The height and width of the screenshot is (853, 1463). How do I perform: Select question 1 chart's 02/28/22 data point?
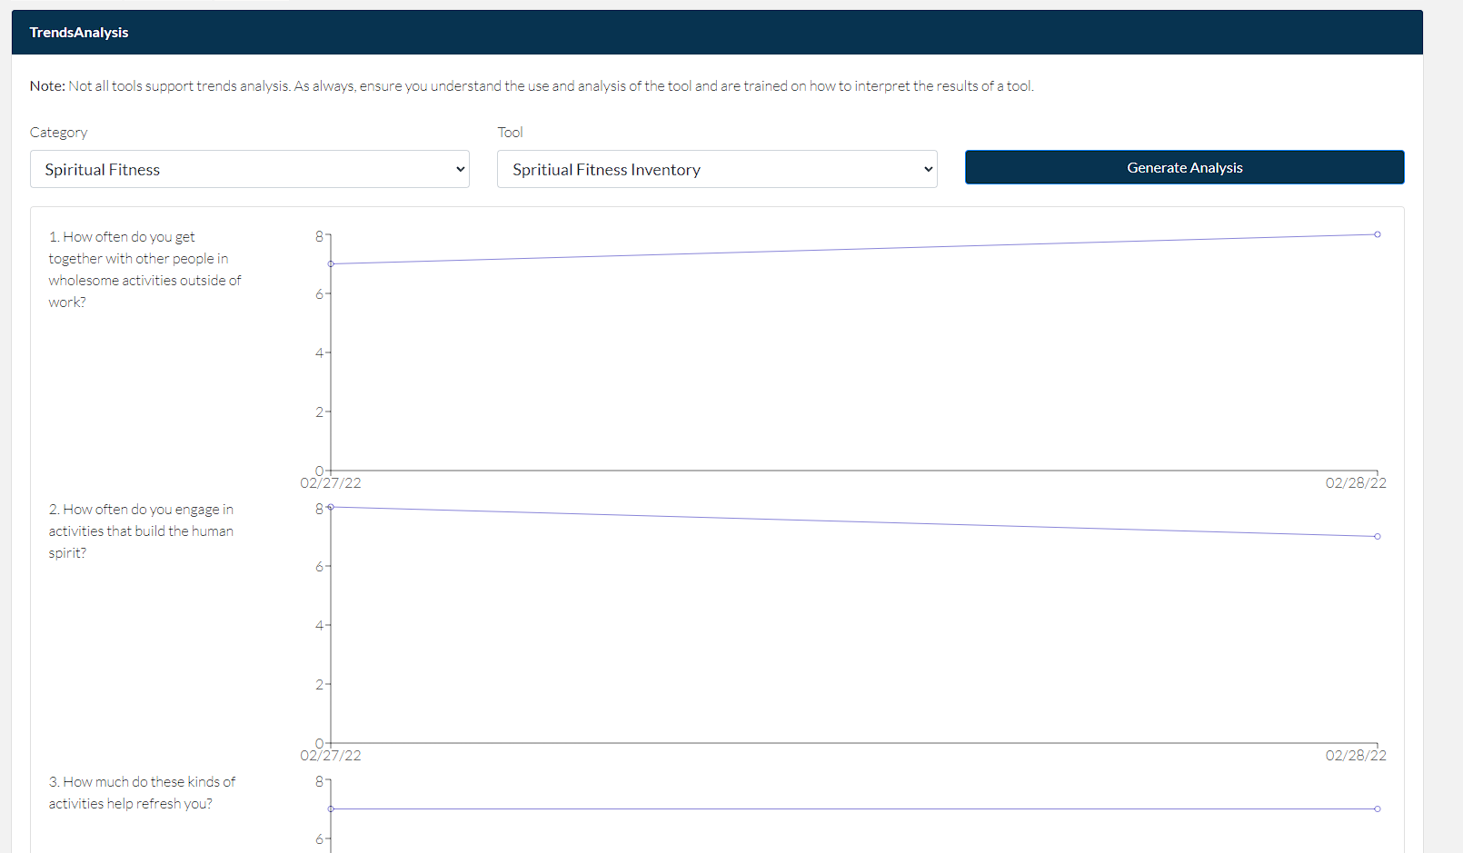pyautogui.click(x=1378, y=234)
